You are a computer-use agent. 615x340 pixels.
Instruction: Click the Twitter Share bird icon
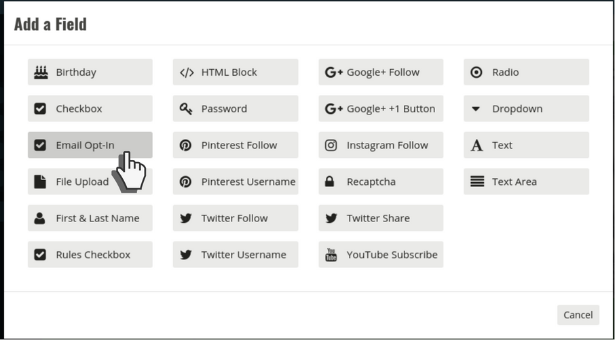click(x=331, y=218)
